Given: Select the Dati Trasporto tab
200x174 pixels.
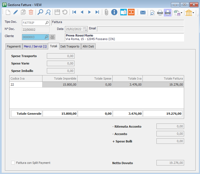Looking at the screenshot, I should [x=70, y=46].
